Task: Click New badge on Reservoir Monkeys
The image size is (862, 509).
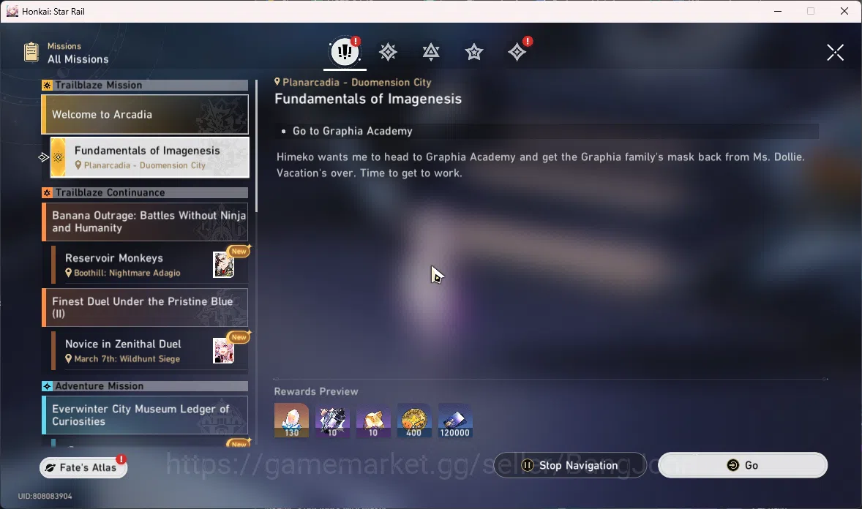Action: [239, 251]
